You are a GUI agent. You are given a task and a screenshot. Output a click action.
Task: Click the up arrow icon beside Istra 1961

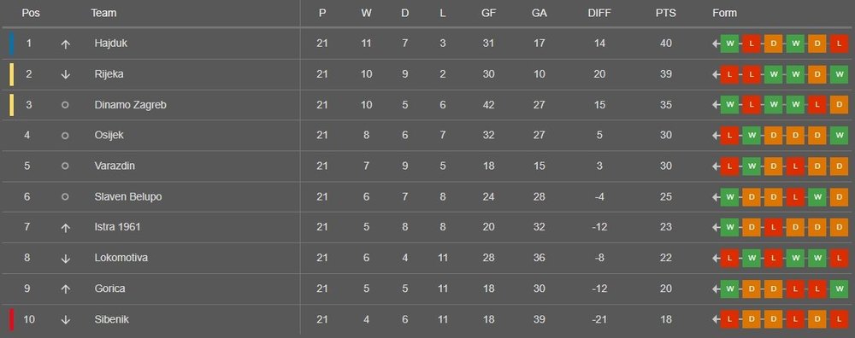(66, 228)
